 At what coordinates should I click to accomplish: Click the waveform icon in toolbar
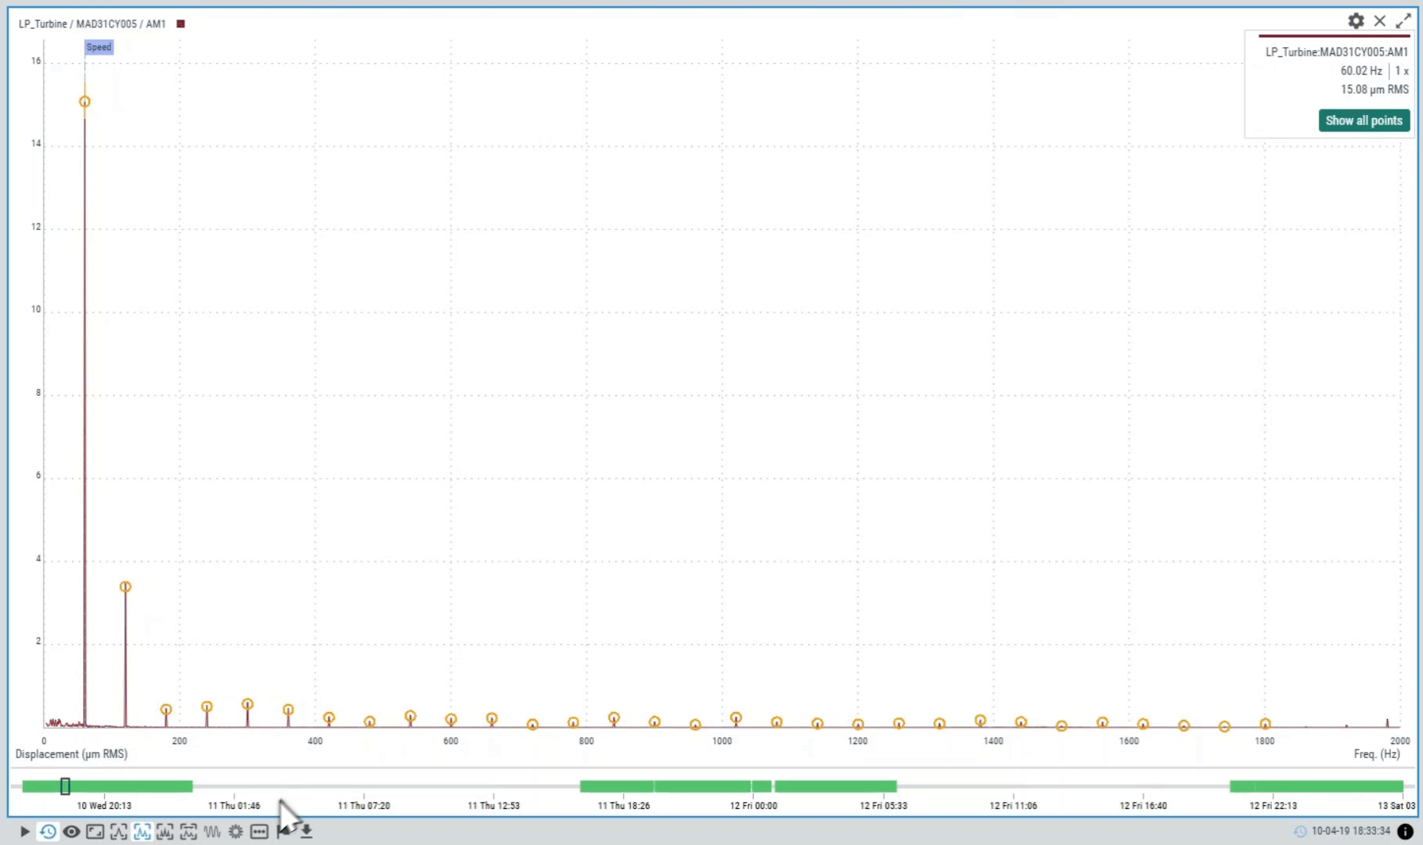212,832
